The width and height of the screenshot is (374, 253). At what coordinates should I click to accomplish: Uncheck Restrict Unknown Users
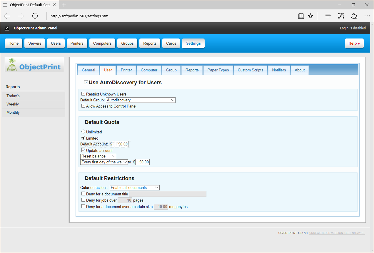84,94
